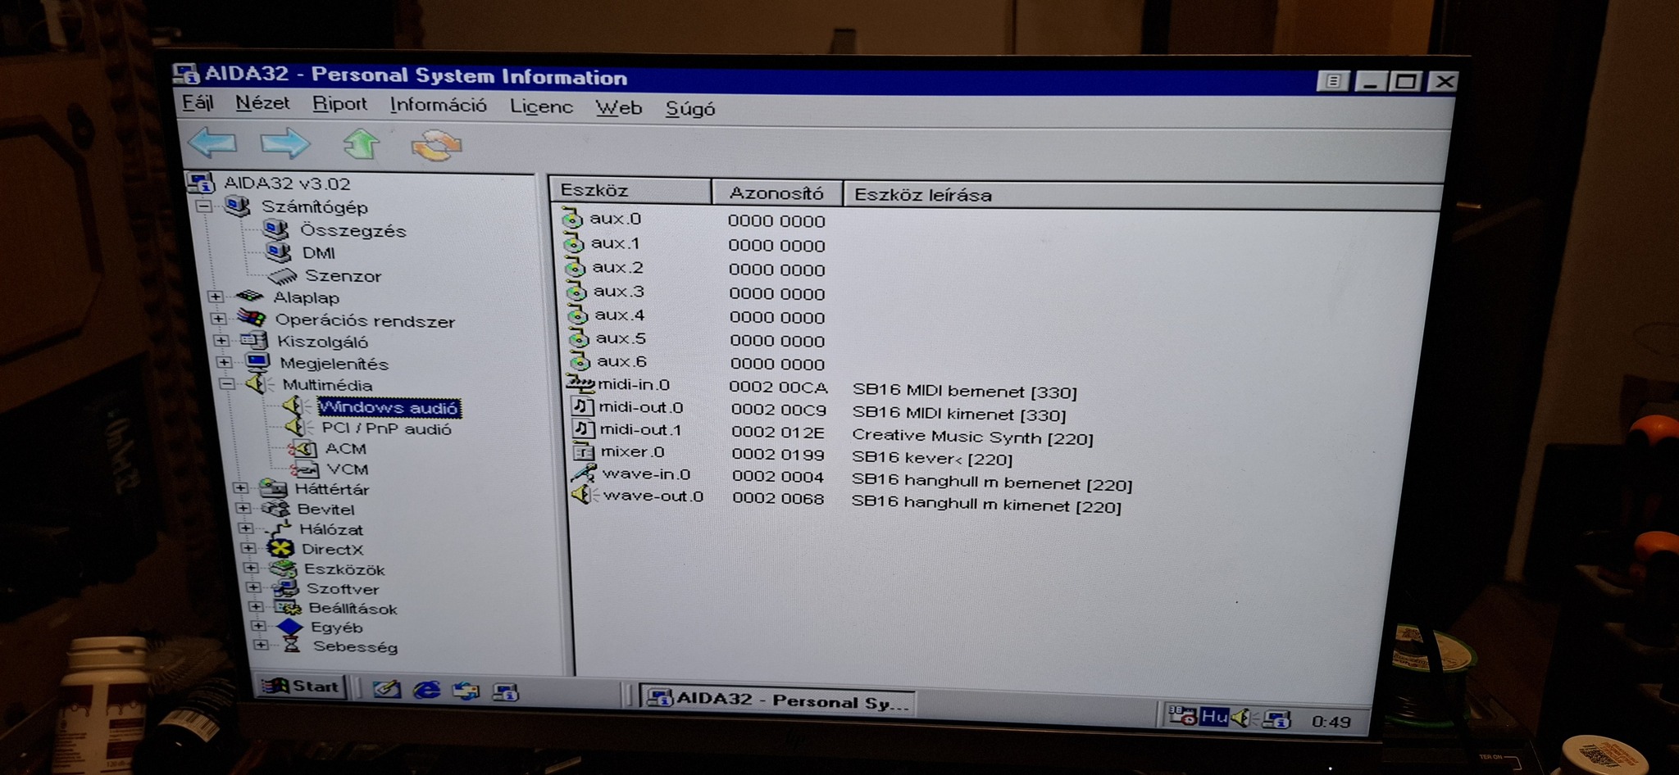
Task: Click the Hu keyboard language tray indicator
Action: coord(1213,717)
